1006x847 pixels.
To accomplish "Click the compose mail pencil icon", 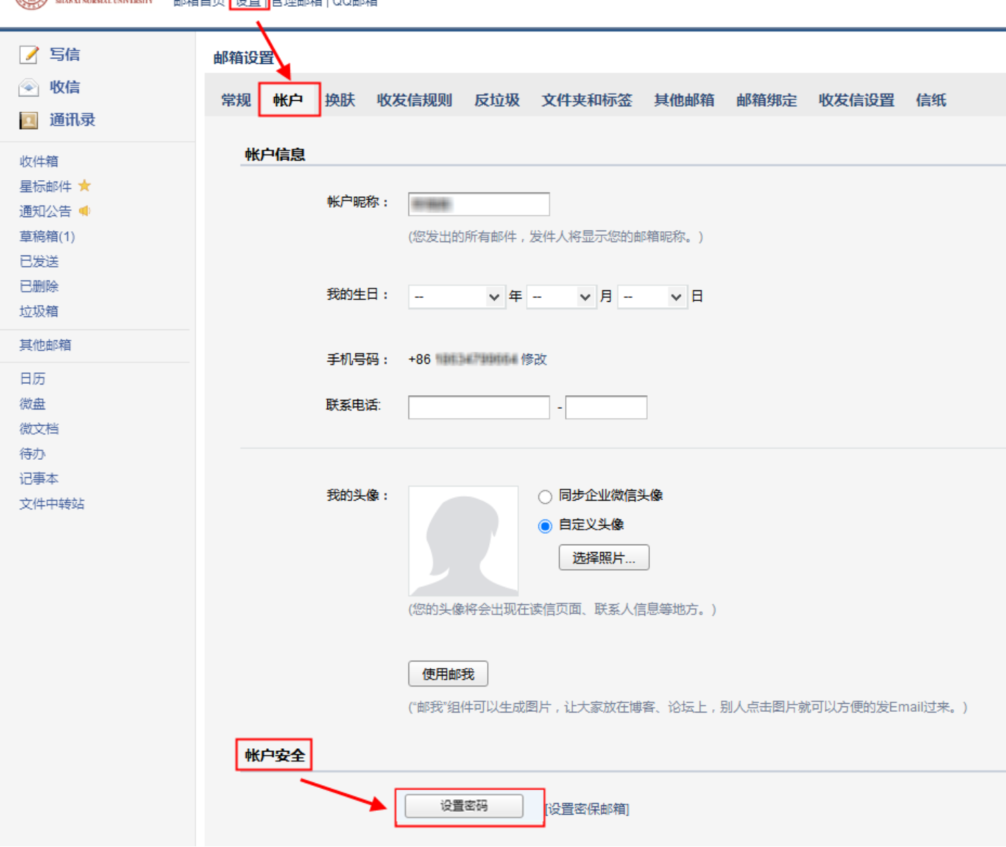I will point(29,54).
